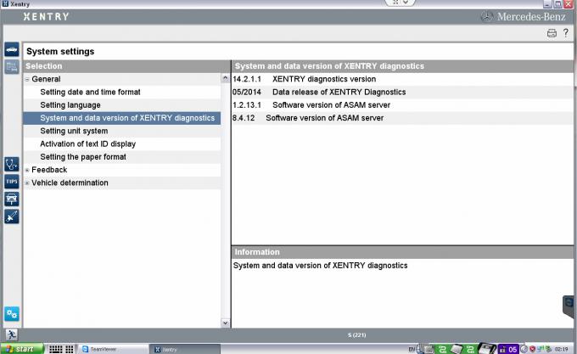Expand the Vehicle determination tree node
This screenshot has width=577, height=354.
[x=27, y=183]
